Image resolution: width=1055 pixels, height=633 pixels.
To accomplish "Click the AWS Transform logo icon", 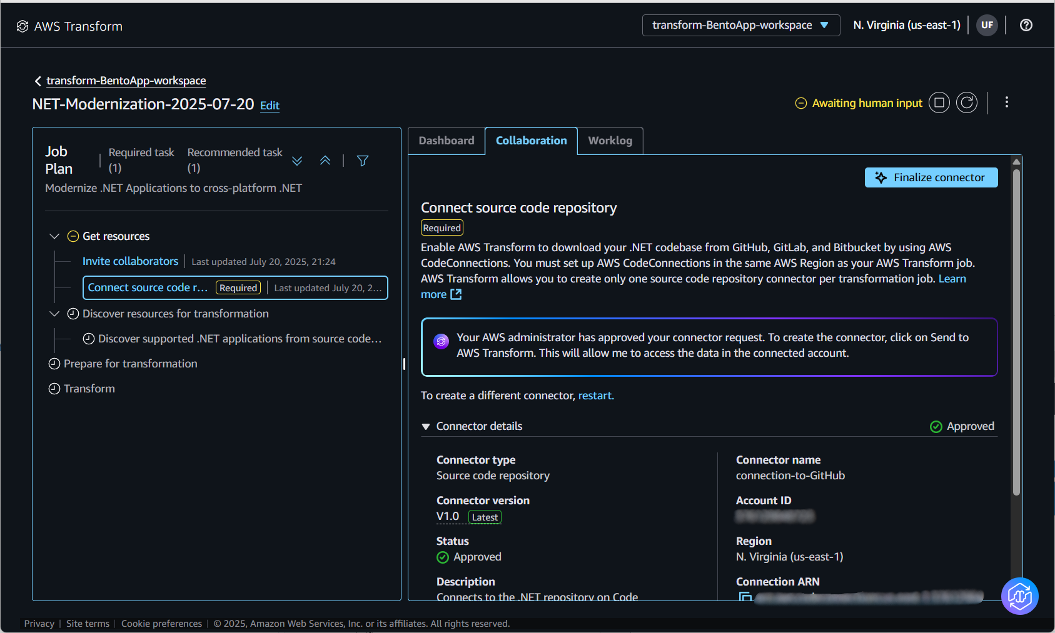I will point(23,26).
